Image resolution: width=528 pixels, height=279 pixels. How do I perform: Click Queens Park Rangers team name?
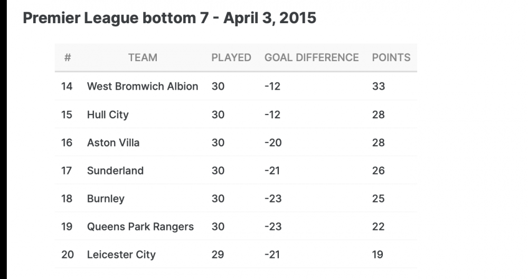pyautogui.click(x=140, y=226)
